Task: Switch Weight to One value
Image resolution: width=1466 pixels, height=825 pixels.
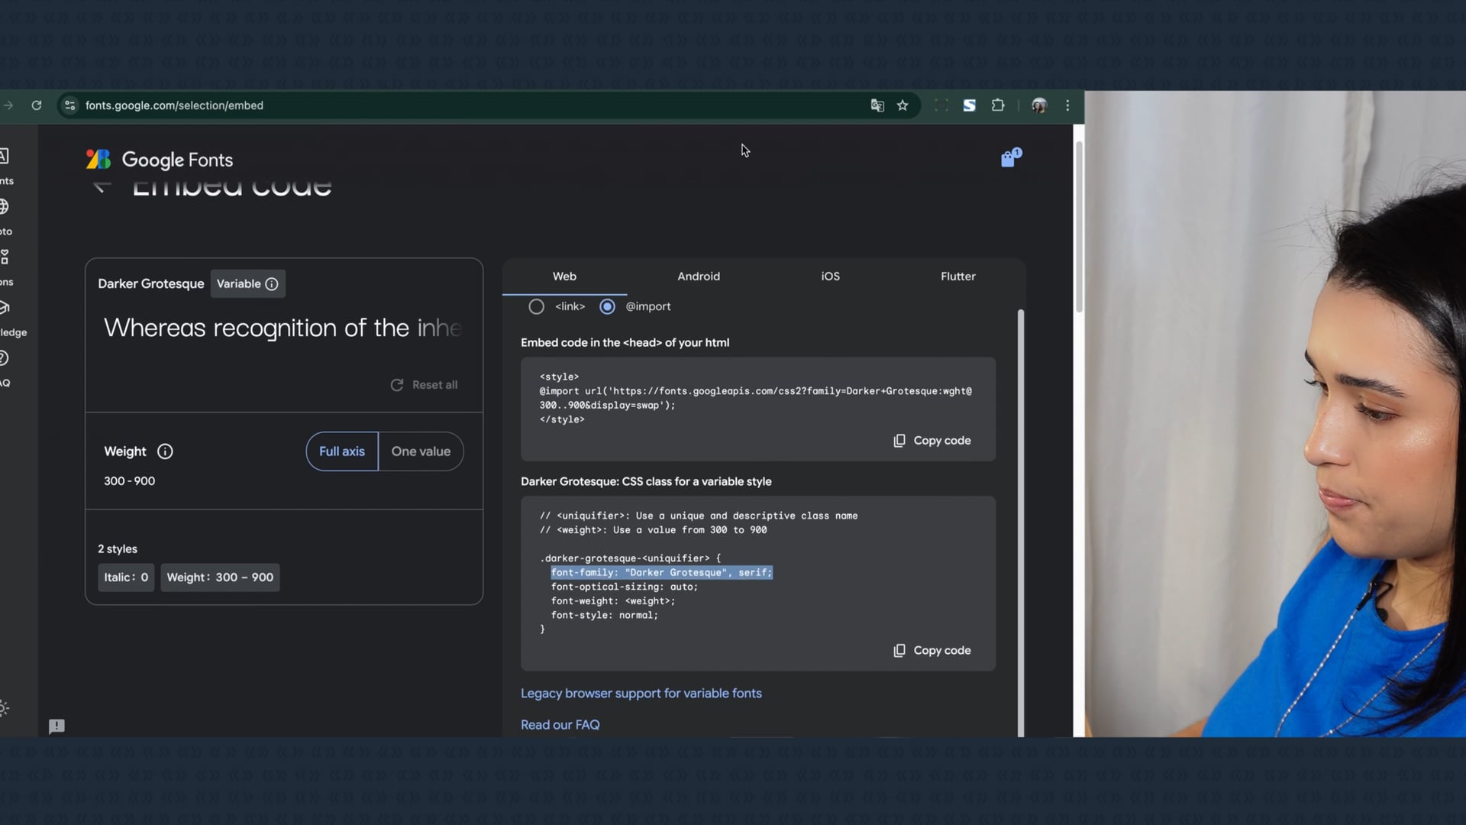Action: tap(421, 451)
